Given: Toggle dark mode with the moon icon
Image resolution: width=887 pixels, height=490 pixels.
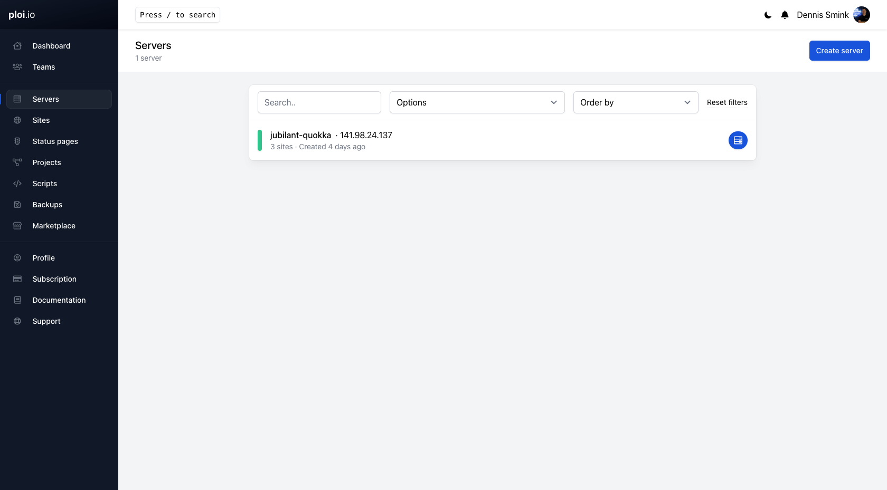Looking at the screenshot, I should [767, 15].
